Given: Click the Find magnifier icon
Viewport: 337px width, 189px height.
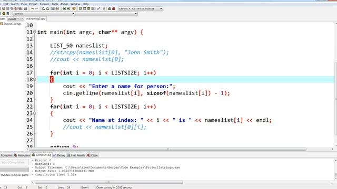Looking at the screenshot, I should tap(43, 8).
